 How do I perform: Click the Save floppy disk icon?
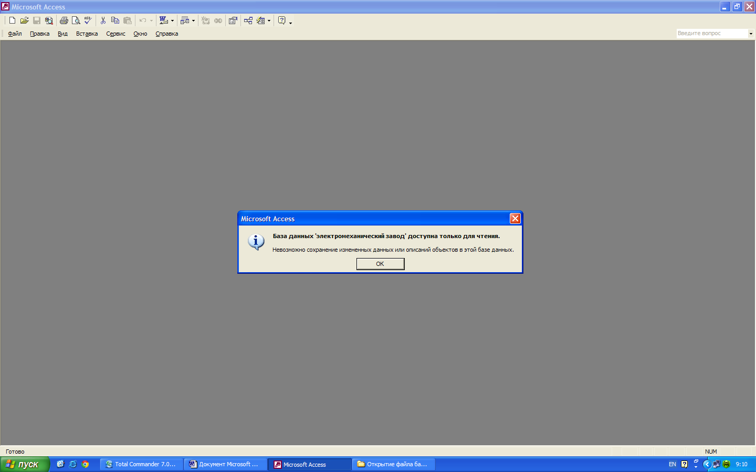point(37,20)
